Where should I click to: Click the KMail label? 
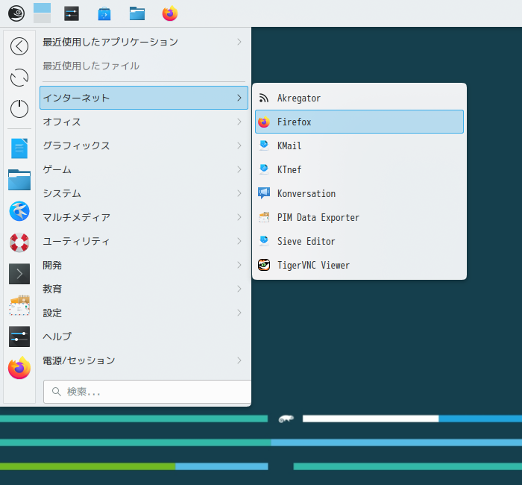click(x=289, y=145)
